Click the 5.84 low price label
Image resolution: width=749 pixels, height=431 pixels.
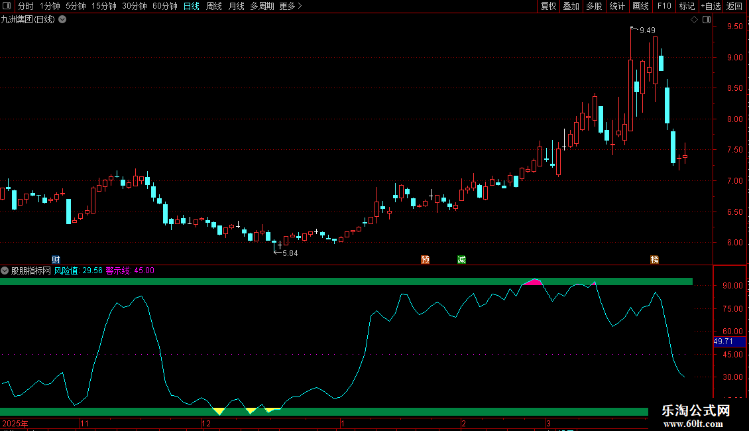pyautogui.click(x=290, y=253)
